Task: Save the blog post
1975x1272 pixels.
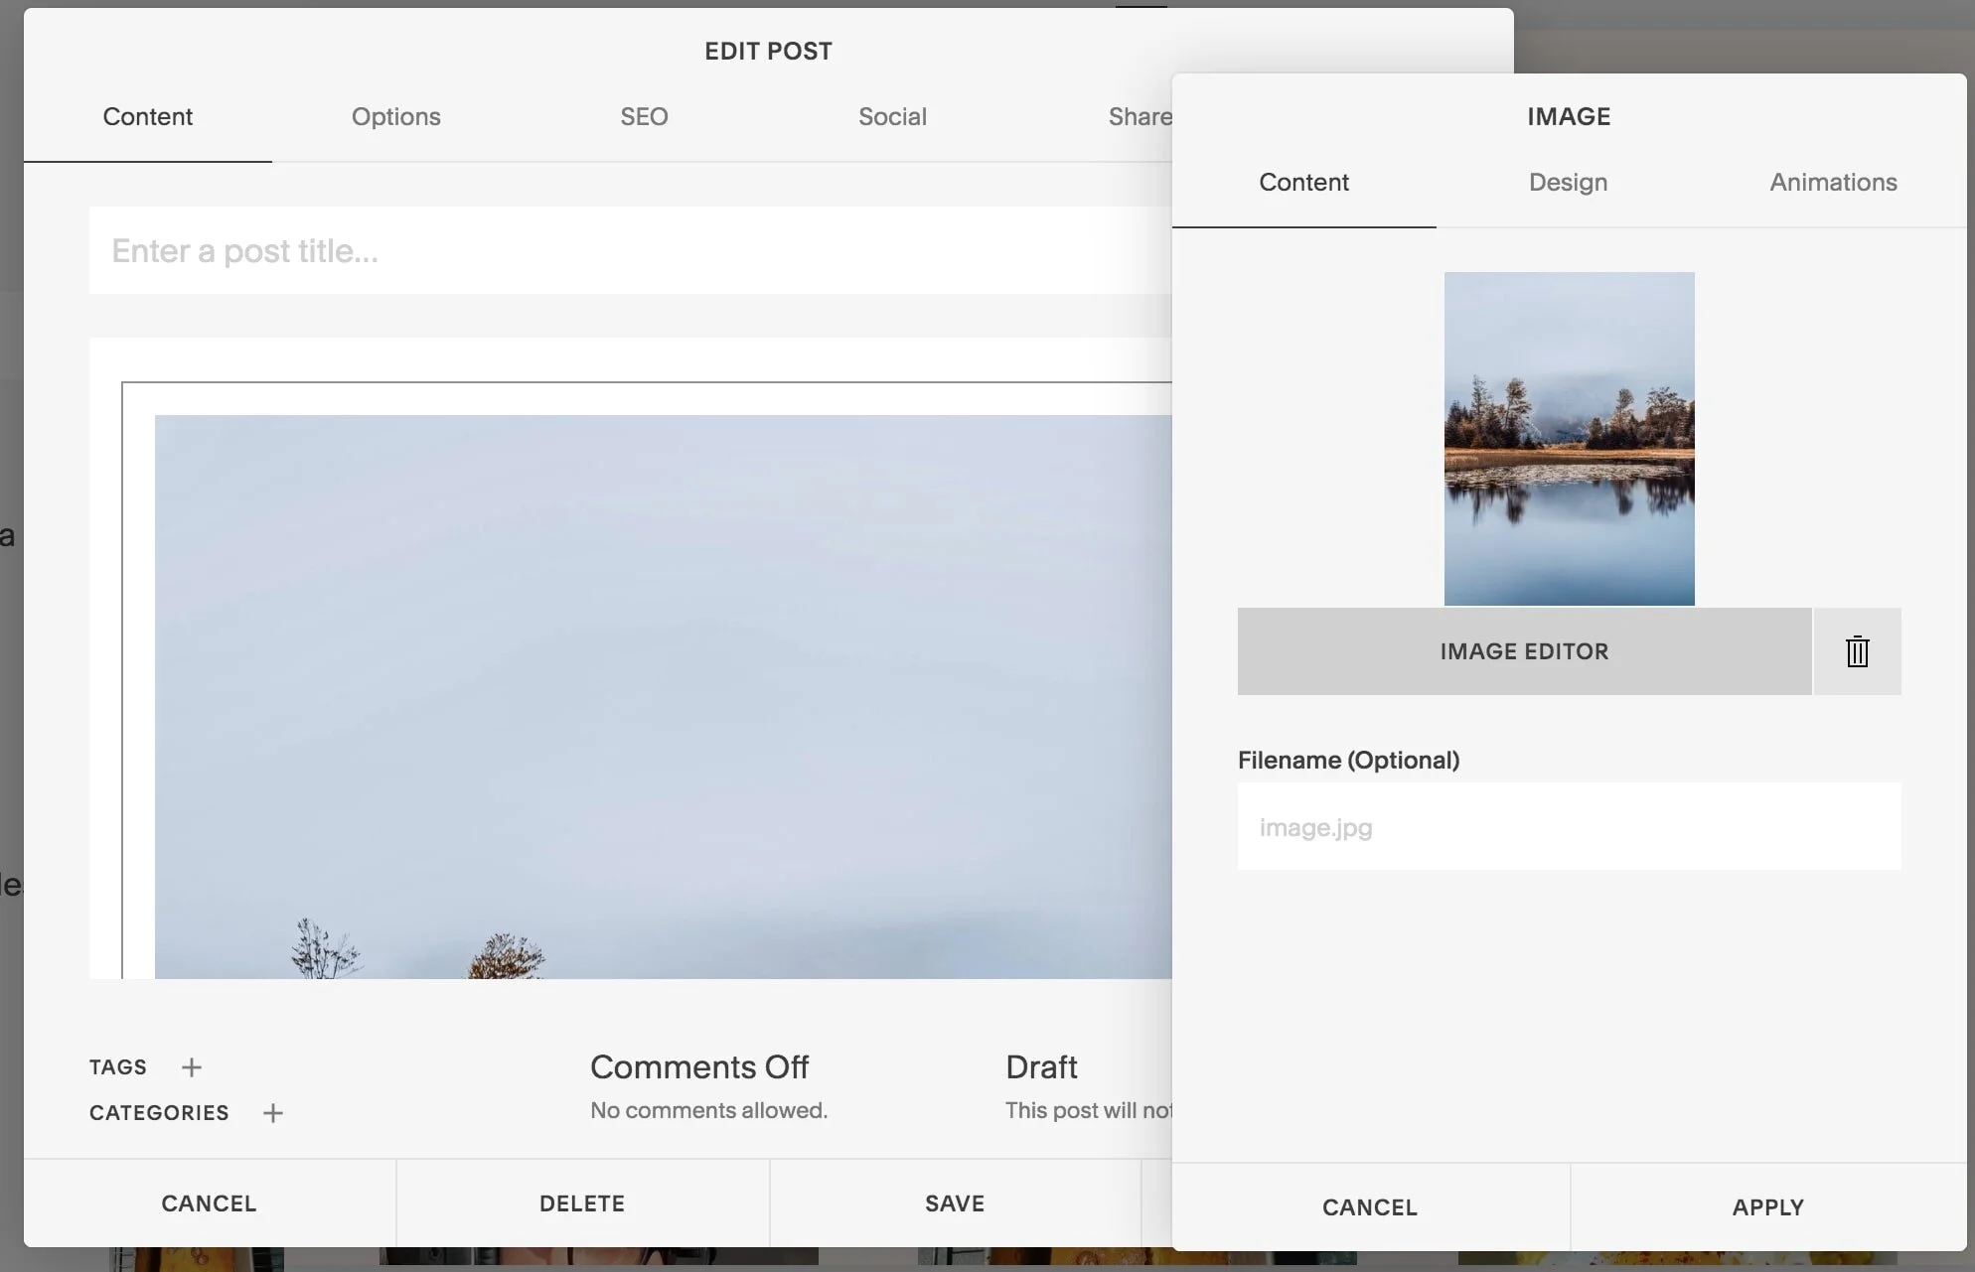Action: tap(955, 1202)
